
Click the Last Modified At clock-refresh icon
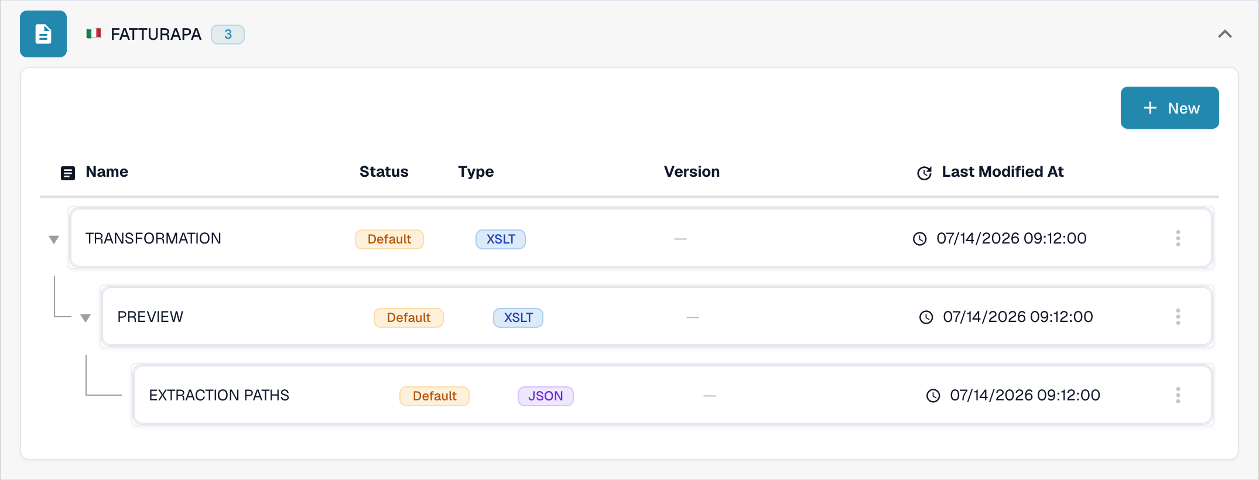pyautogui.click(x=924, y=173)
